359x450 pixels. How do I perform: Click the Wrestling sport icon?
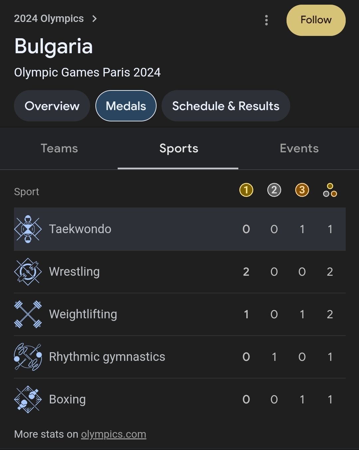pos(28,272)
